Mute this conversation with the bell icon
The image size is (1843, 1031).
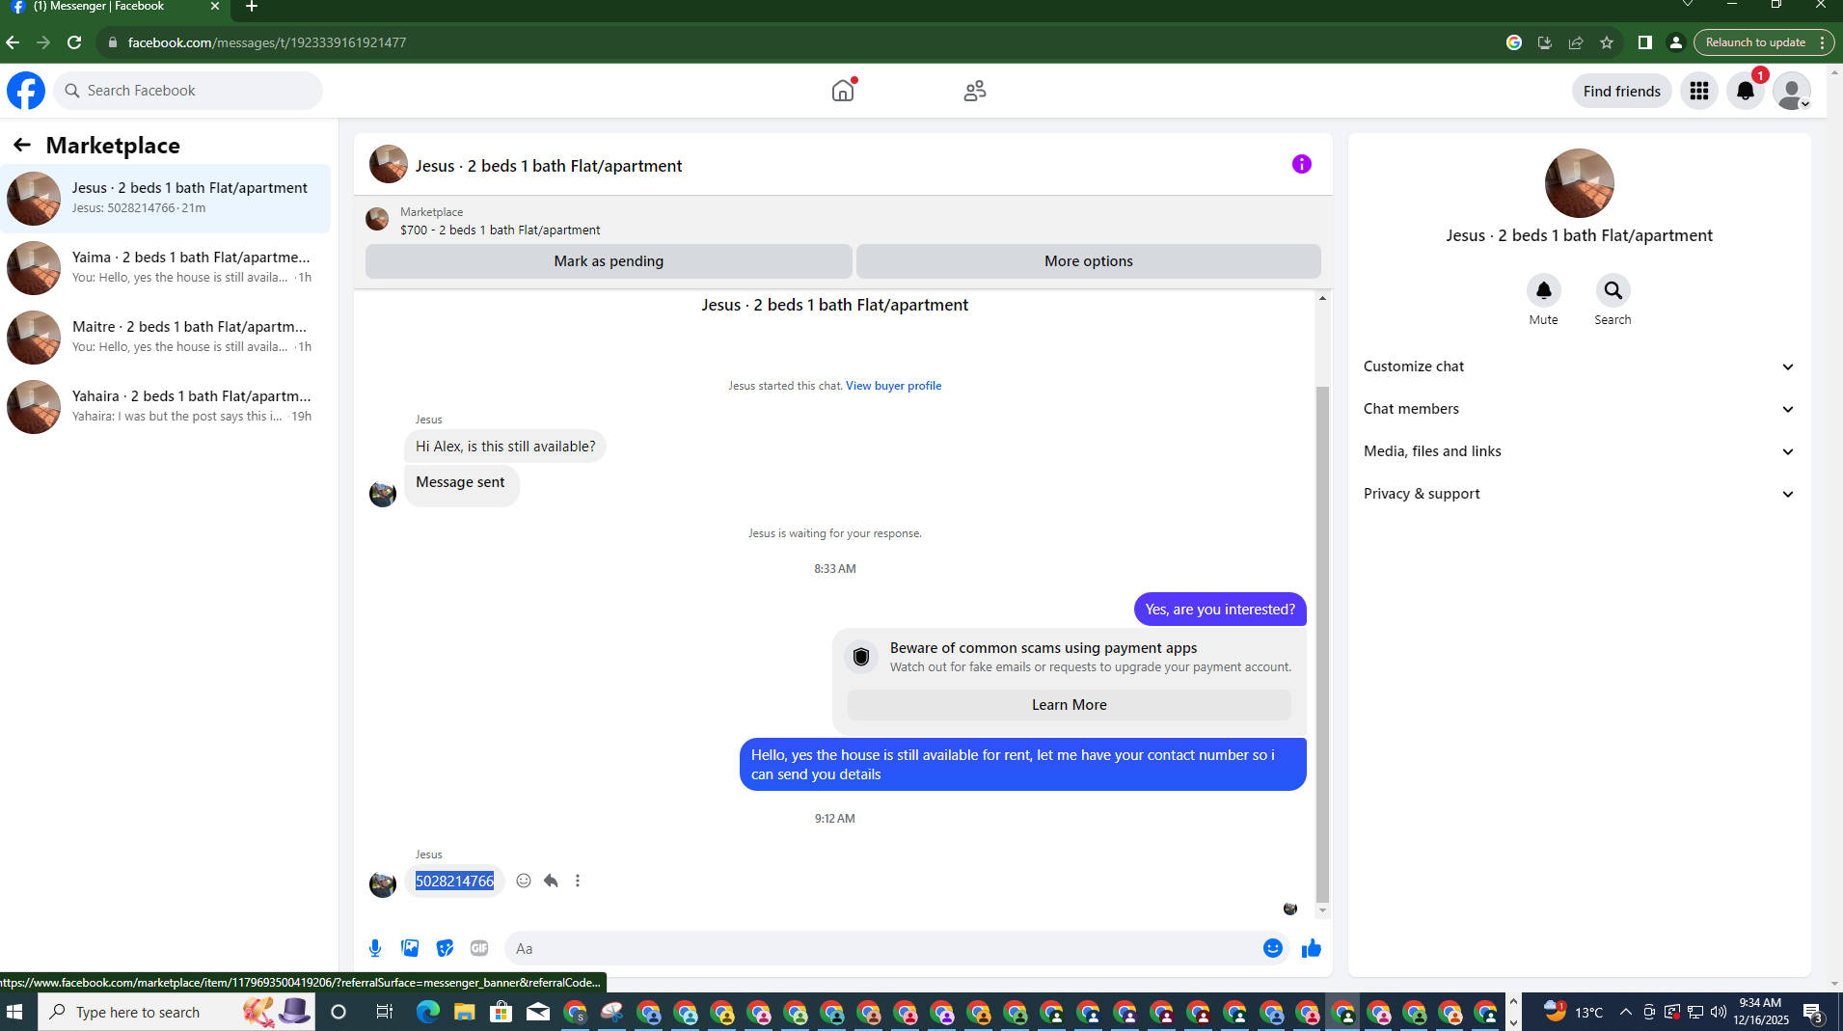[1543, 290]
